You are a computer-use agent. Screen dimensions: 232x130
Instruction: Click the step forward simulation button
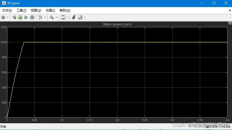click(x=26, y=17)
